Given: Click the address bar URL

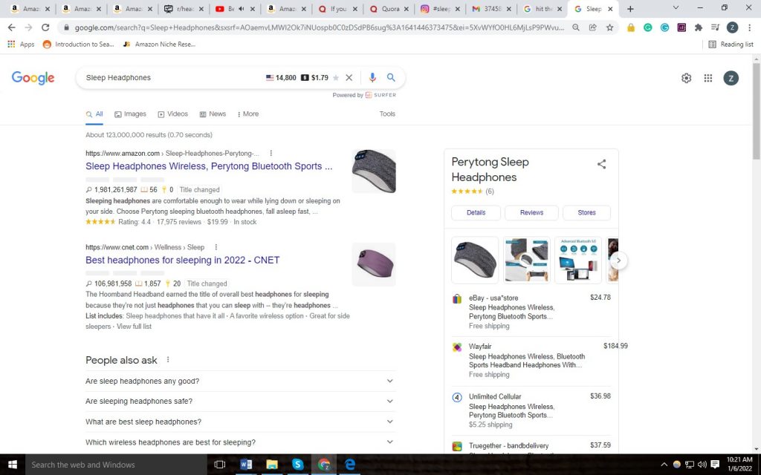Looking at the screenshot, I should 320,27.
